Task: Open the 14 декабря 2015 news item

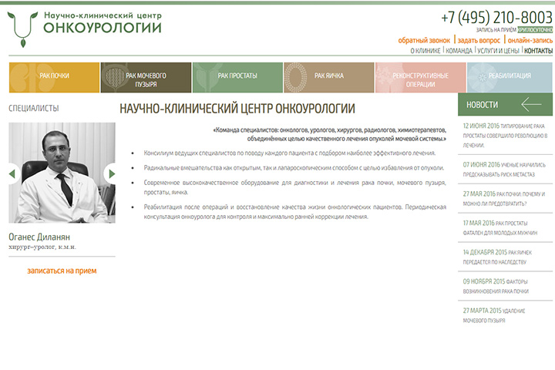Action: coord(497,257)
